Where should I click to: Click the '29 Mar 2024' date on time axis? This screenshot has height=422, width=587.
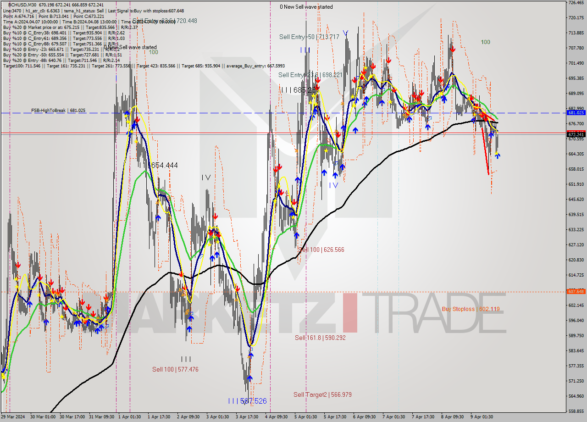point(13,417)
